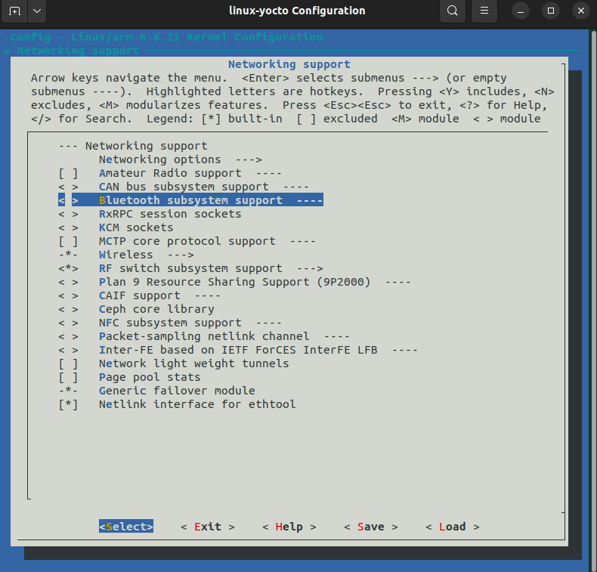597x572 pixels.
Task: Click the search icon in title bar
Action: click(452, 11)
